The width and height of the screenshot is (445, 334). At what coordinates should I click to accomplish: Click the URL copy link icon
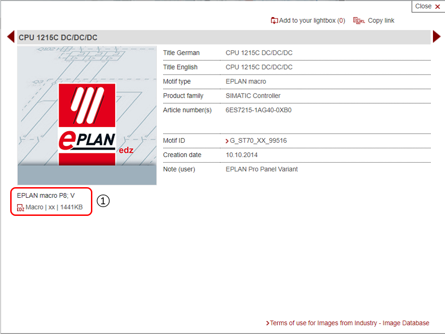tap(359, 21)
